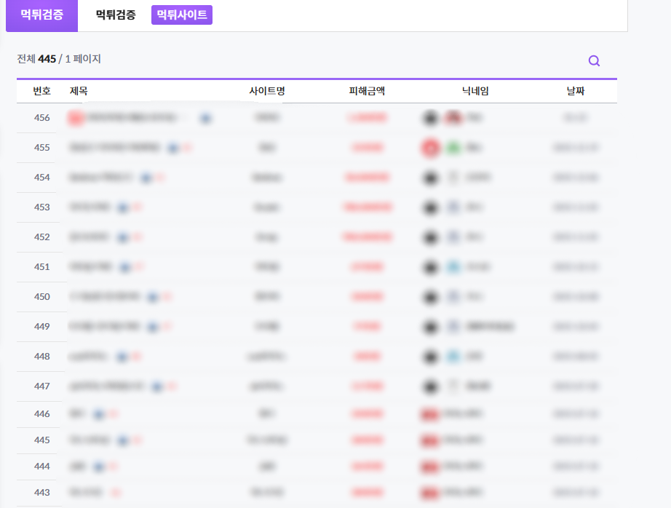Click the dark avatar icon in row 449
Viewport: 671px width, 508px height.
click(430, 327)
